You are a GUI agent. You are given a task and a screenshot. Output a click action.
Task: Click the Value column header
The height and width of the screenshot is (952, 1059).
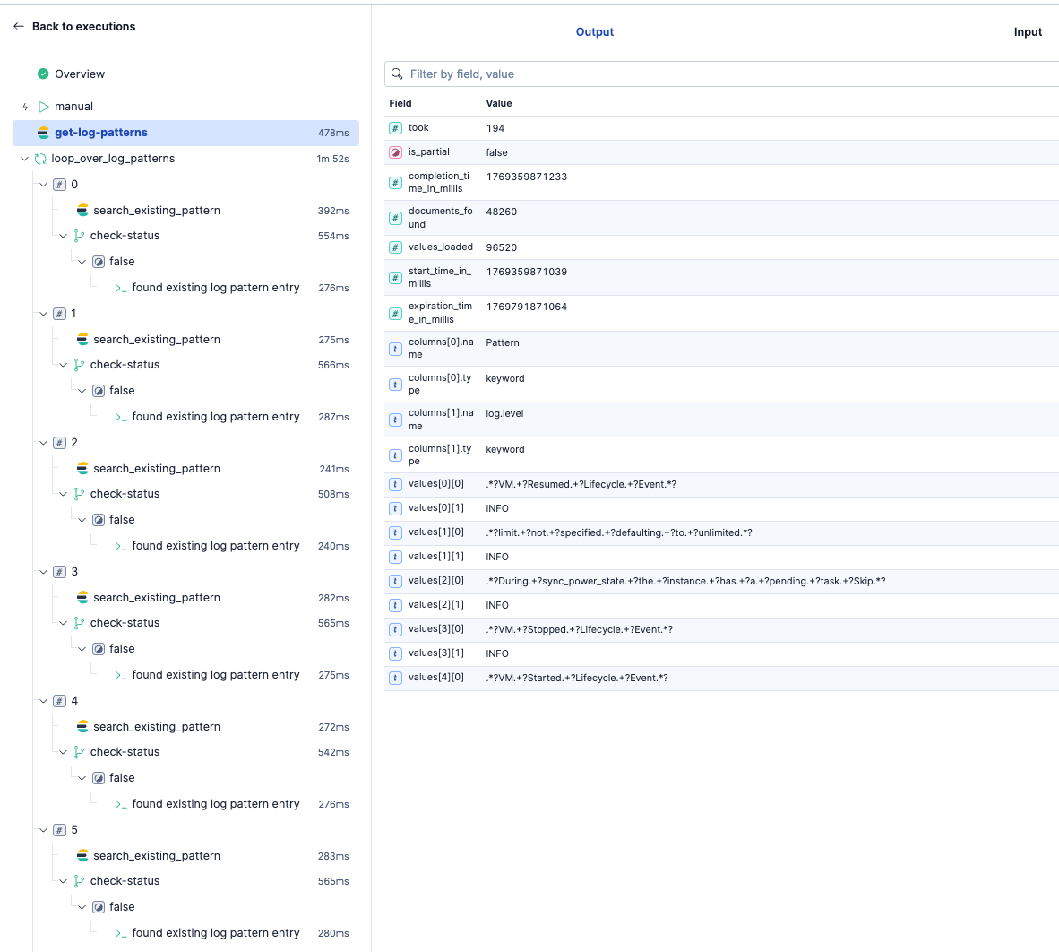pyautogui.click(x=499, y=103)
